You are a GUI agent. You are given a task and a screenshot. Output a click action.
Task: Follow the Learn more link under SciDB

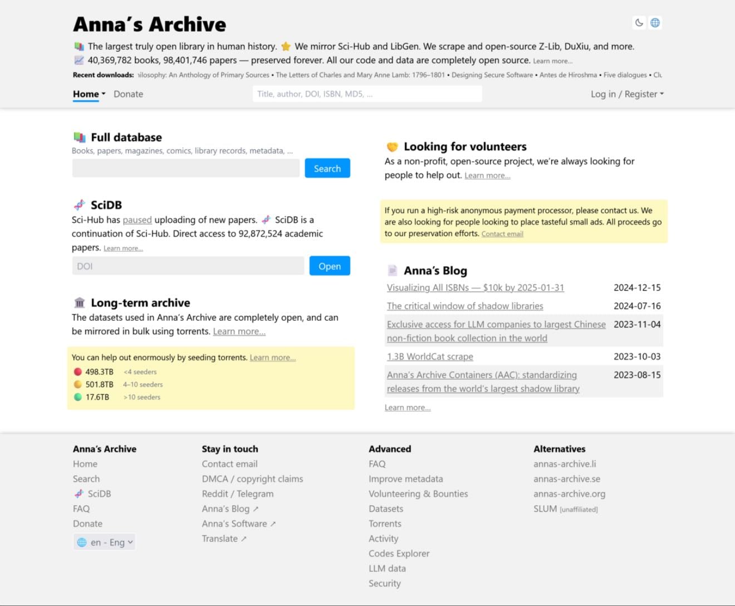123,248
